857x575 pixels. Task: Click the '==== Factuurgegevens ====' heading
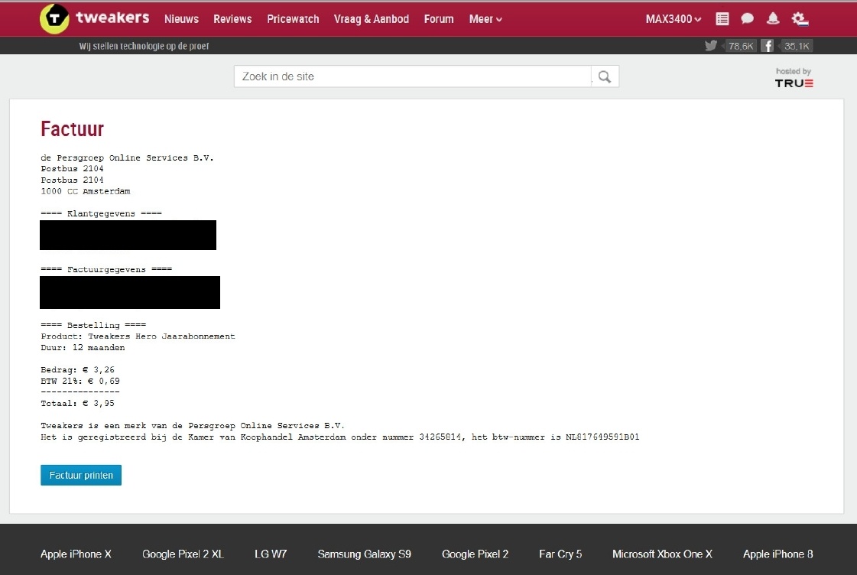click(106, 269)
